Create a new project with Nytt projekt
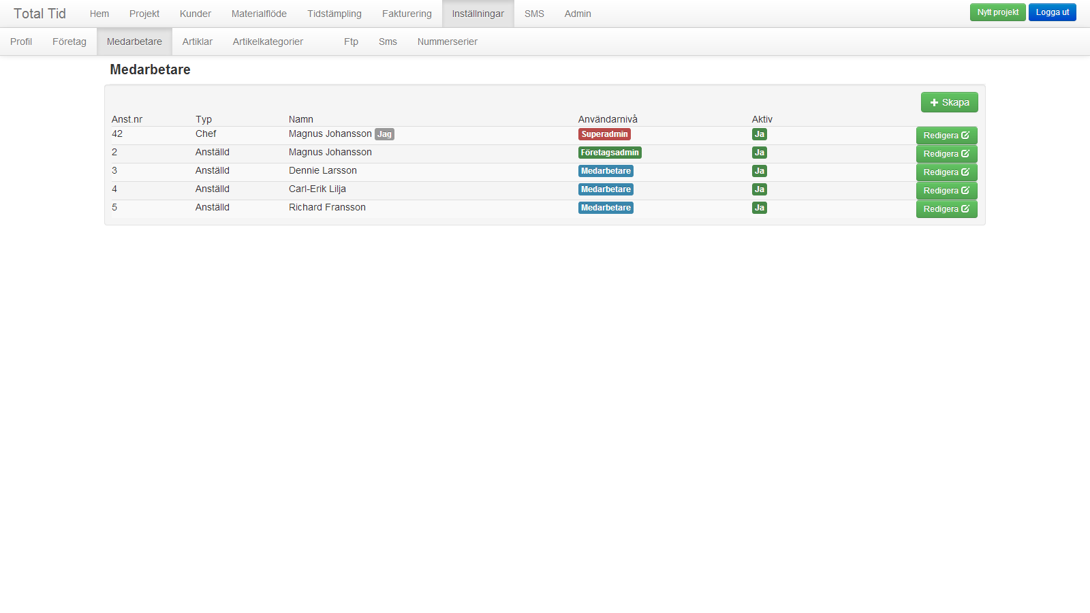 pyautogui.click(x=997, y=12)
